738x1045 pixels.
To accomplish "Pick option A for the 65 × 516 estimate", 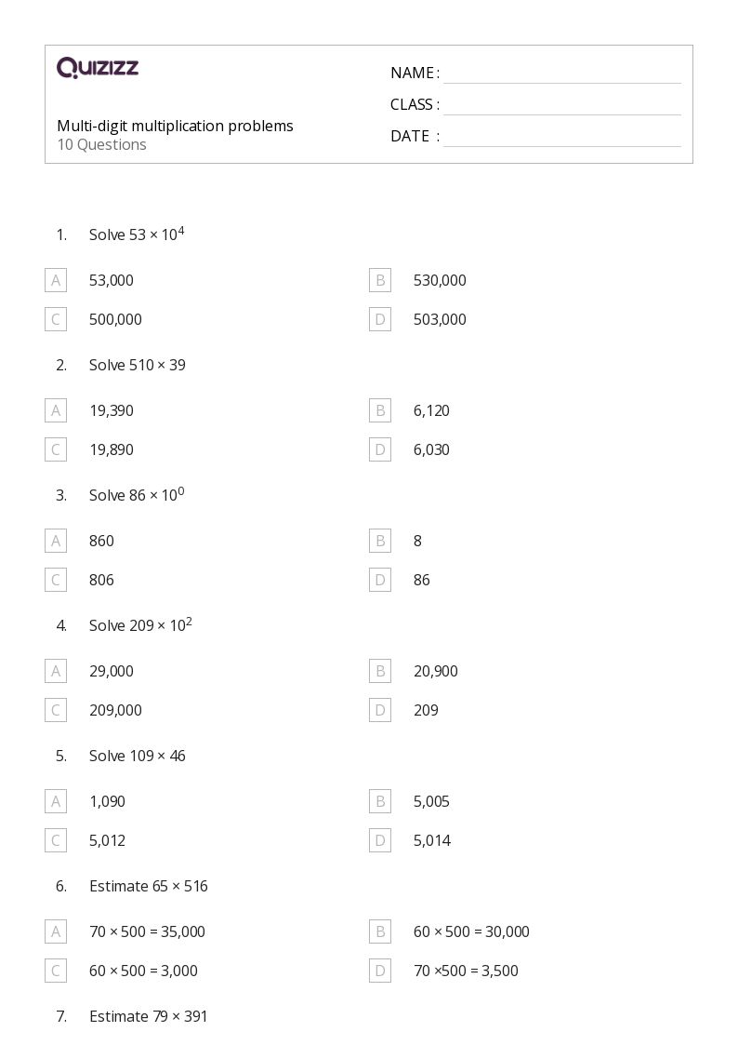I will point(56,931).
